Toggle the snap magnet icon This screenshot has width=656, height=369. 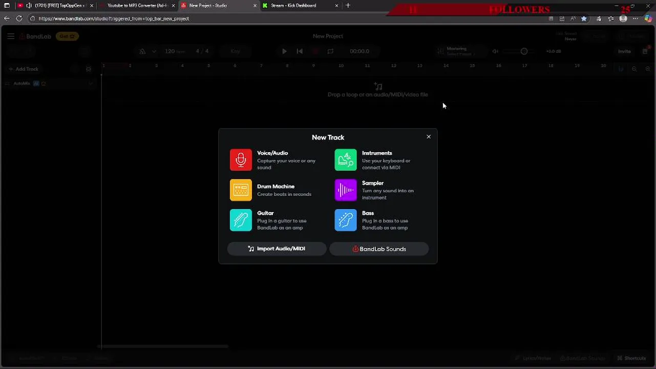pyautogui.click(x=621, y=69)
